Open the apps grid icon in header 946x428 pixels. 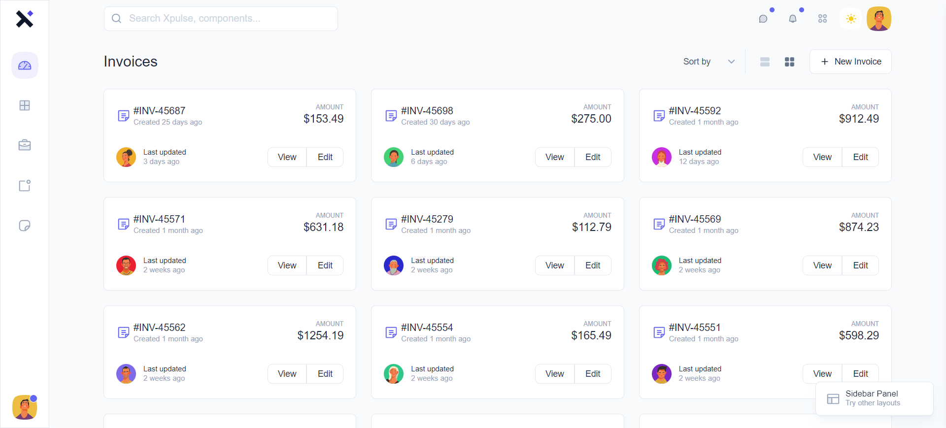pyautogui.click(x=822, y=19)
